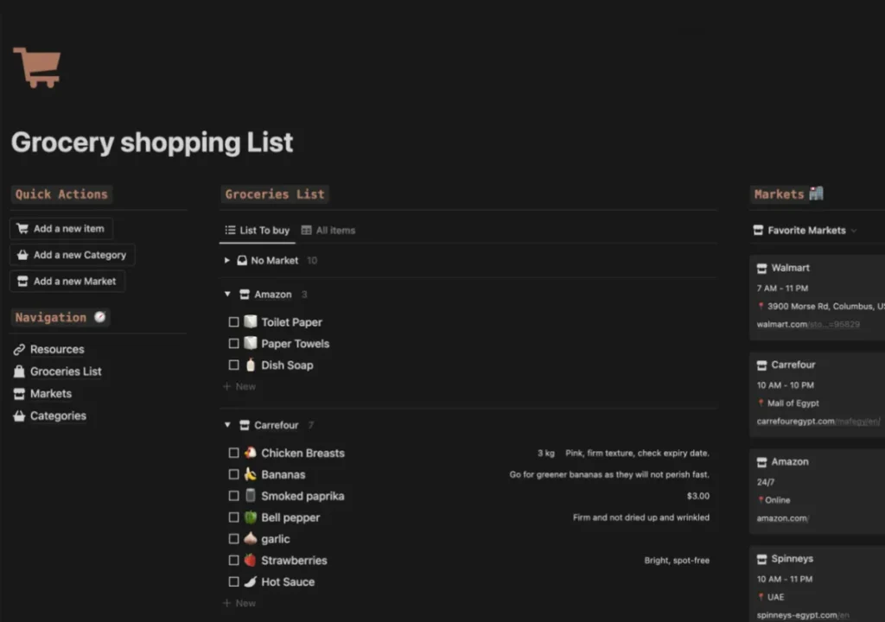Click the store icon beside Walmart market
Image resolution: width=885 pixels, height=622 pixels.
(761, 268)
